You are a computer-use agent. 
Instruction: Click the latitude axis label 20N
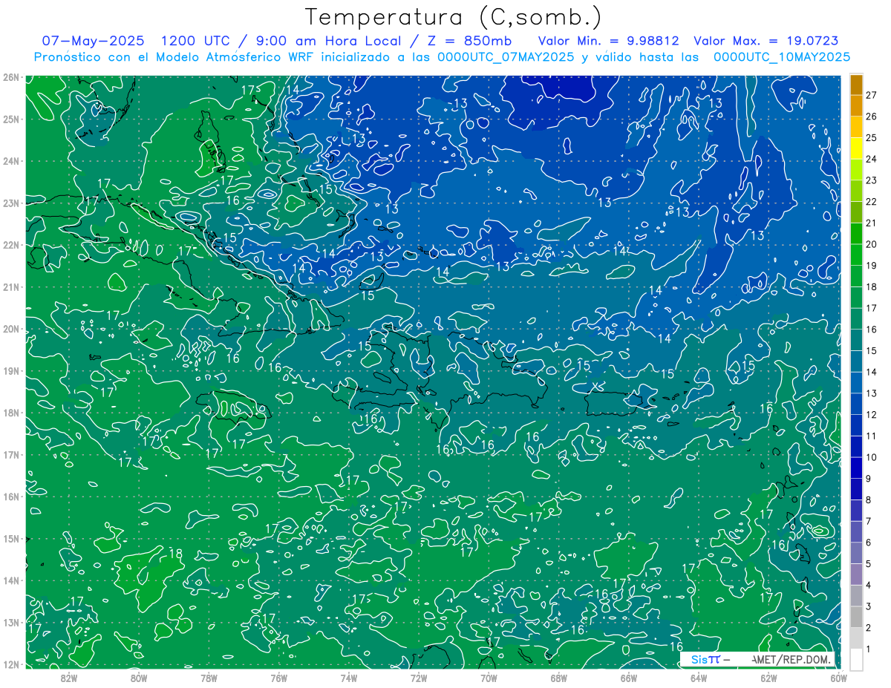point(10,329)
